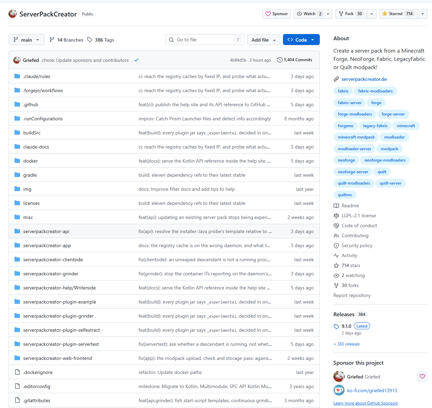The height and width of the screenshot is (408, 432).
Task: Open the 5,404 Commits history link
Action: [295, 60]
